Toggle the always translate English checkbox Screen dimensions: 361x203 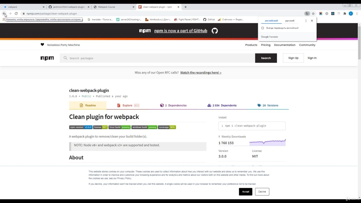click(x=263, y=28)
